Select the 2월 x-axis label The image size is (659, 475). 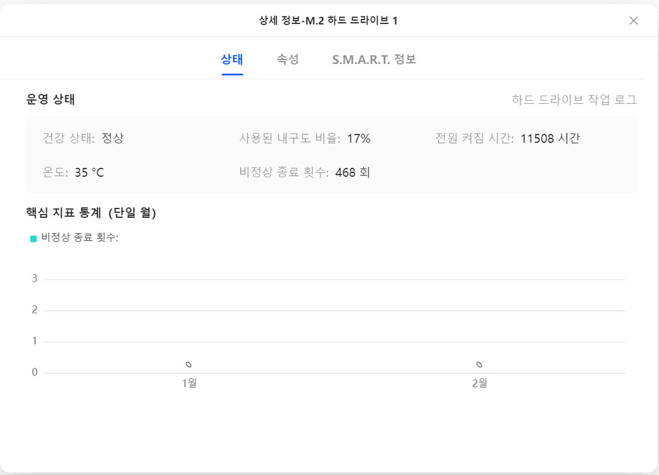pos(480,383)
